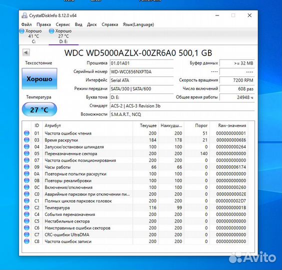Click status orb for Время раскрутки row
Viewport: 282px width, 270px height.
[x=26, y=140]
